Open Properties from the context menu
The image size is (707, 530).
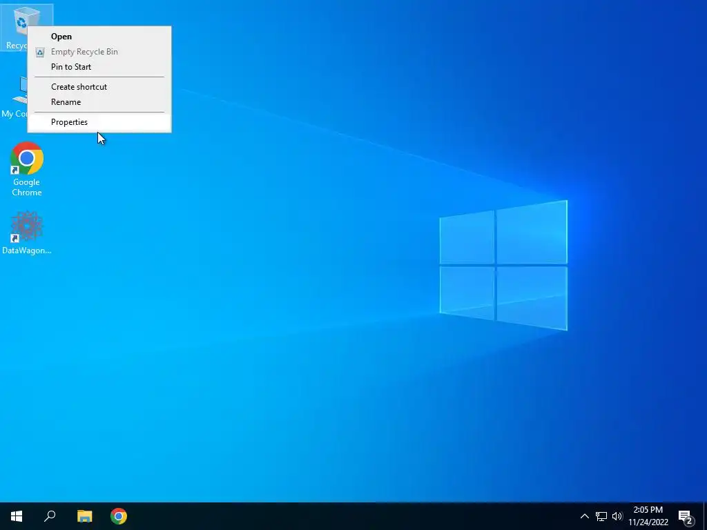[99, 122]
